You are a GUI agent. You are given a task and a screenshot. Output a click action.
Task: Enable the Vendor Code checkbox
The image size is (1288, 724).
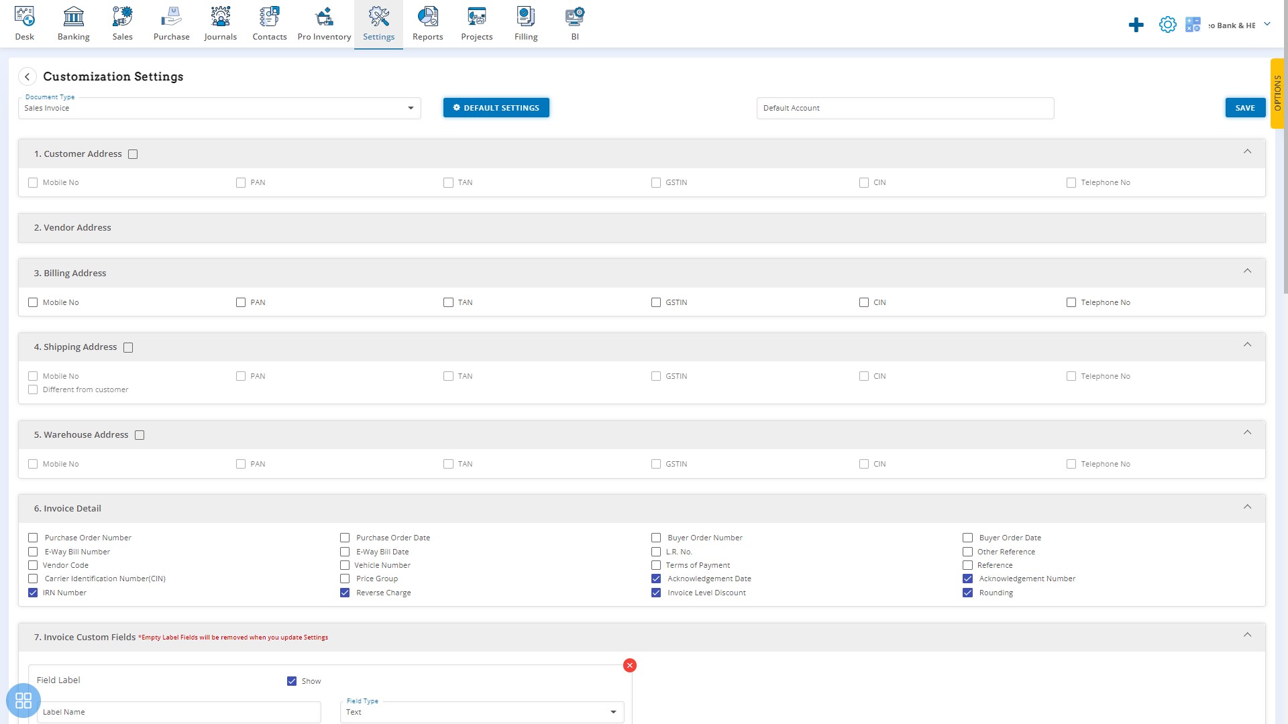(34, 565)
